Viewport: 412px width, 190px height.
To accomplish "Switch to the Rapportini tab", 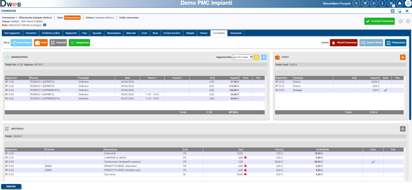I will (71, 33).
